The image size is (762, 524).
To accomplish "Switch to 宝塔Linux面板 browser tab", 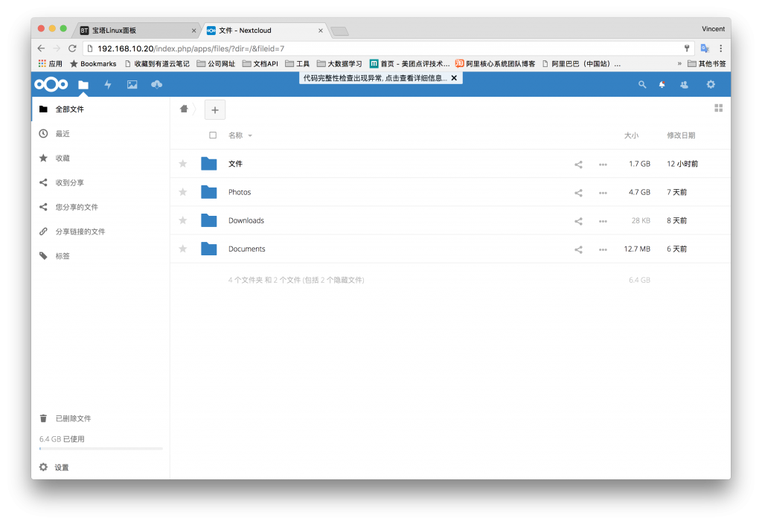I will point(137,30).
